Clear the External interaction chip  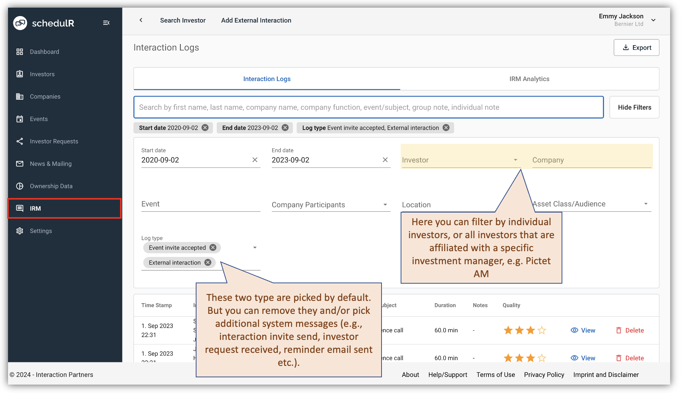pos(208,262)
